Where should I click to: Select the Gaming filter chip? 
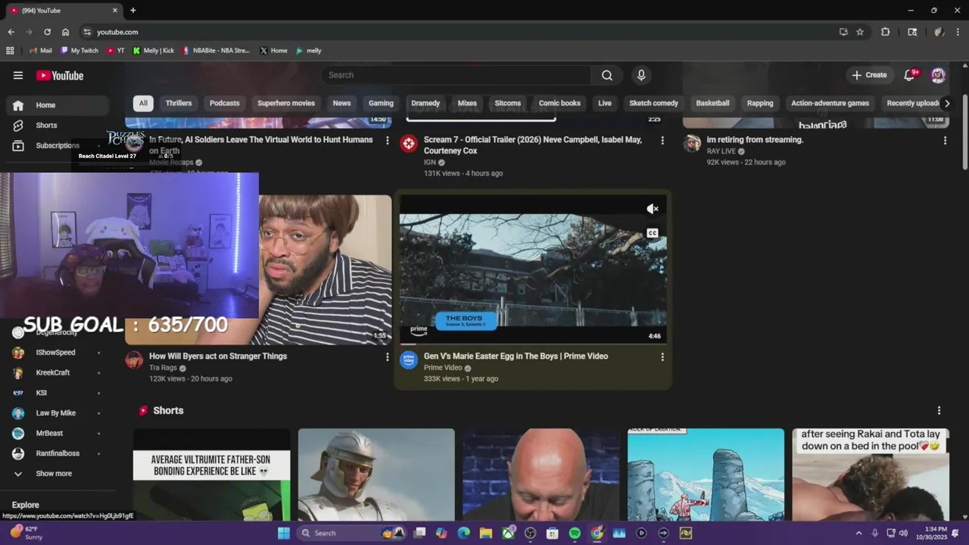click(381, 103)
